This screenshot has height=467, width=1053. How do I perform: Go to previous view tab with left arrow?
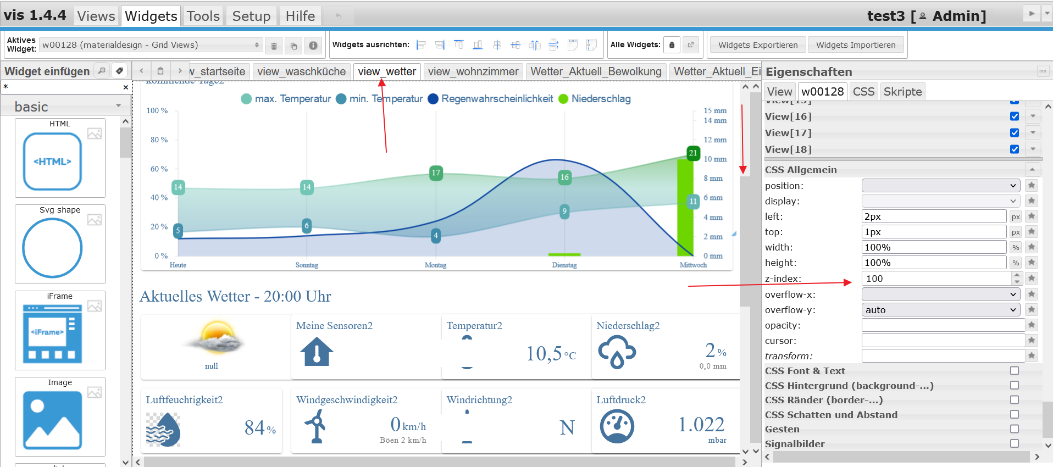(141, 71)
